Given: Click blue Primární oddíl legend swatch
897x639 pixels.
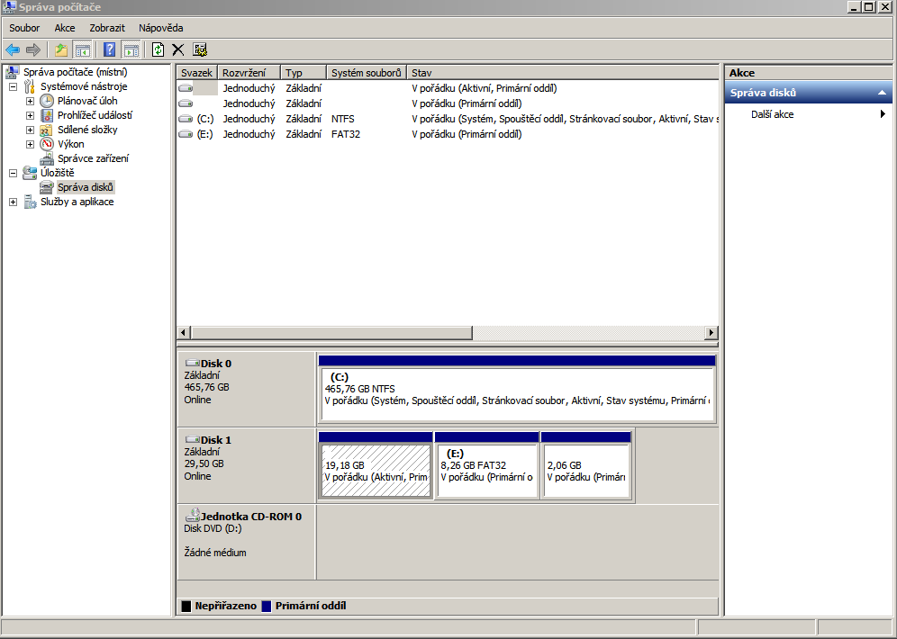Looking at the screenshot, I should pyautogui.click(x=266, y=606).
